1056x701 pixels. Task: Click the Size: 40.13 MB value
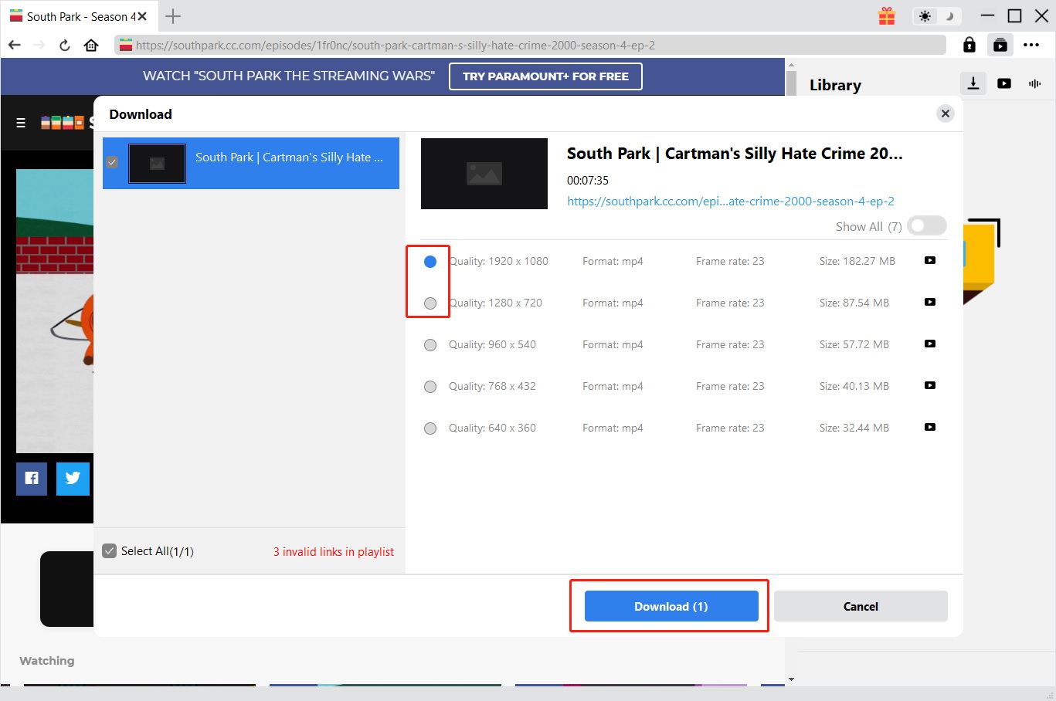854,386
